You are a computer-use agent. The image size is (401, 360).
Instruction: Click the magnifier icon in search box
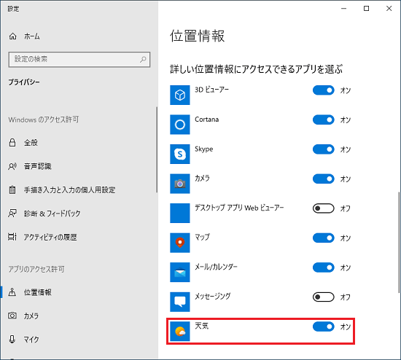(143, 59)
